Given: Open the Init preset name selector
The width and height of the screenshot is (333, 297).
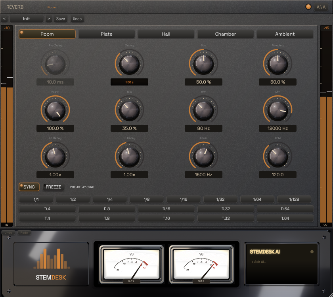Looking at the screenshot, I should 27,19.
